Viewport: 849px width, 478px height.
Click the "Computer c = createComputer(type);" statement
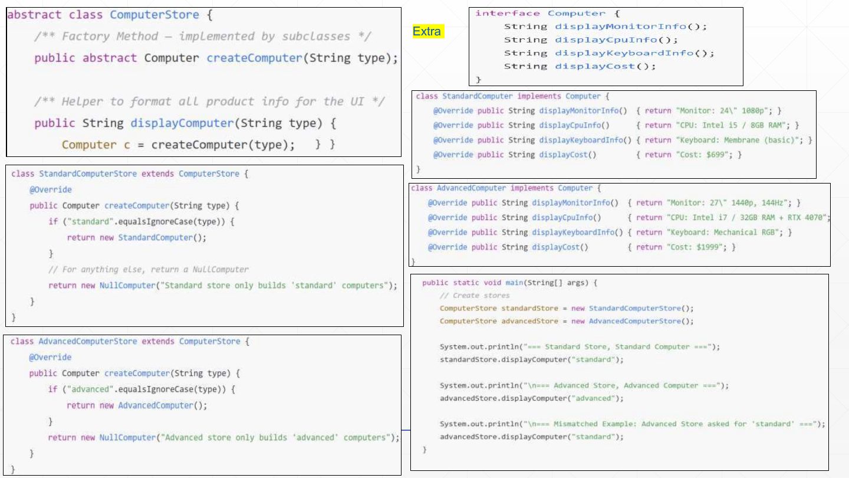click(178, 145)
